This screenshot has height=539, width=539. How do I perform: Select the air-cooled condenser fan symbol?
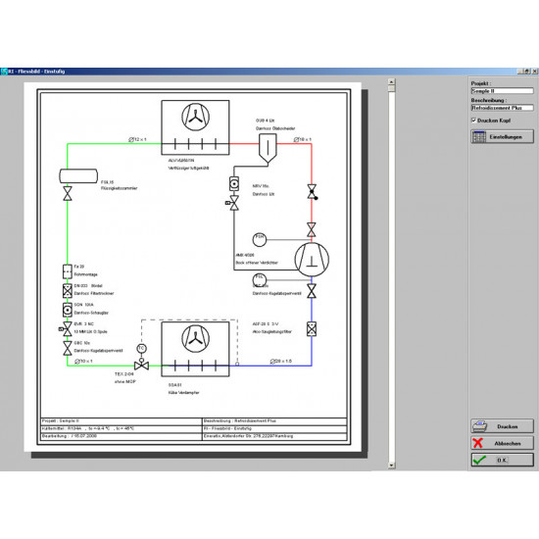(195, 117)
